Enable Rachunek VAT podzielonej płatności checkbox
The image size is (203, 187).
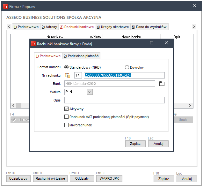coord(67,117)
